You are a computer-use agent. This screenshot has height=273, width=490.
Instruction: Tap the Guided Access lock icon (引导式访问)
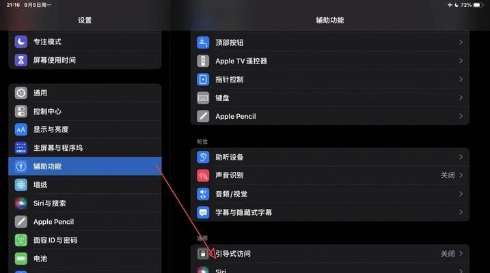[203, 253]
